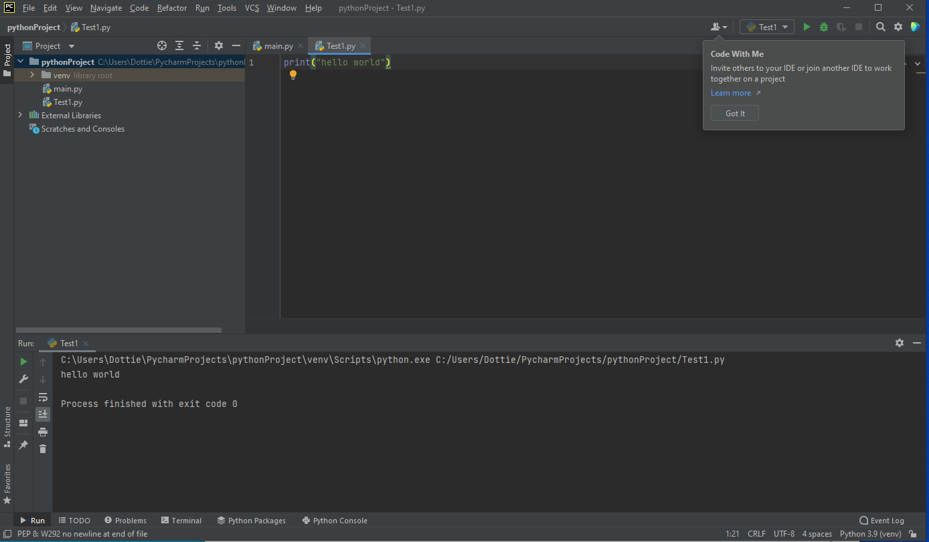Image resolution: width=929 pixels, height=542 pixels.
Task: Toggle soft-wrap in the Run console
Action: click(43, 397)
